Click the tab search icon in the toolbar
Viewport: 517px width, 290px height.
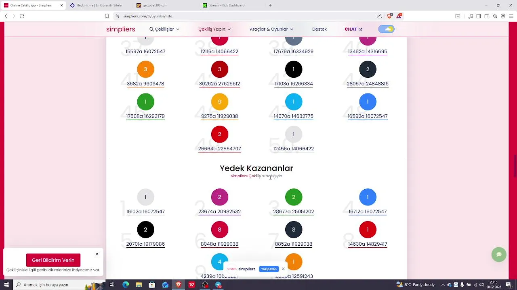[458, 16]
